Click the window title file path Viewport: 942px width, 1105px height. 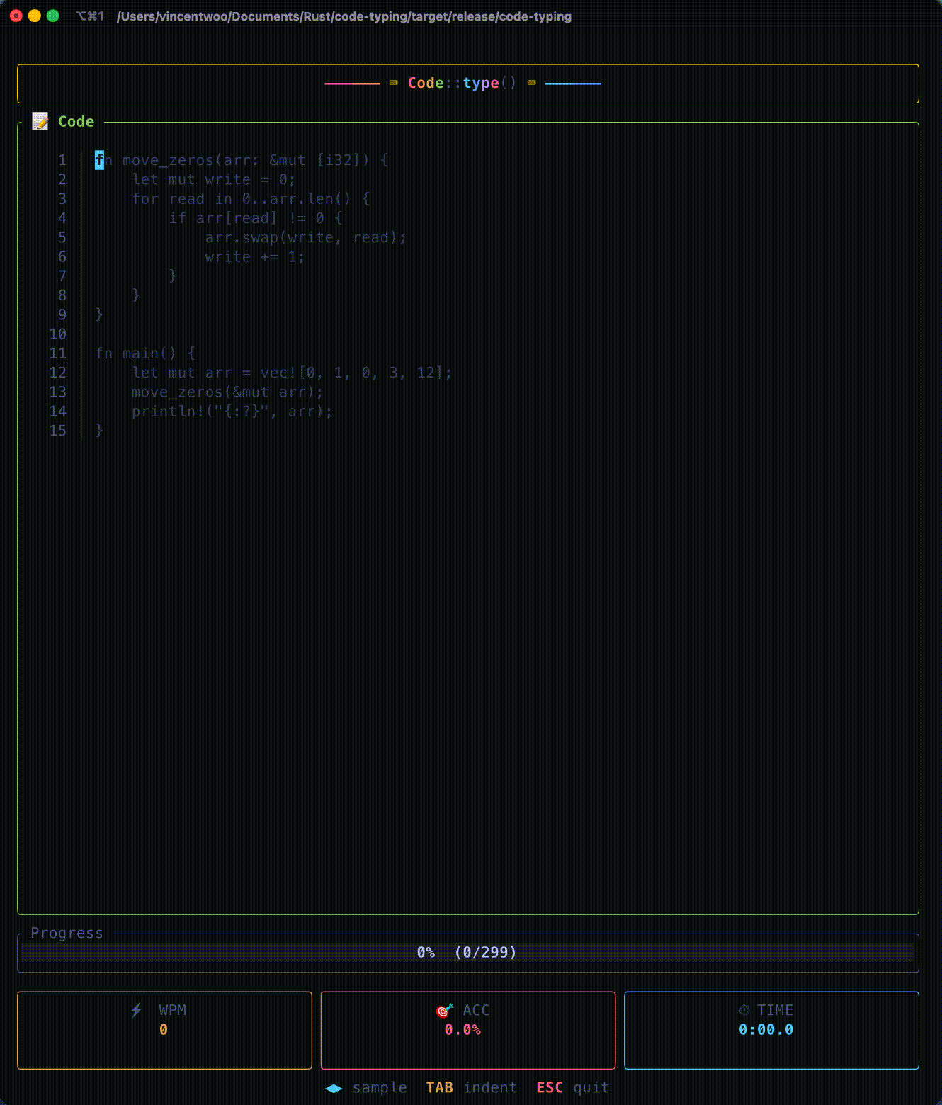[x=344, y=16]
